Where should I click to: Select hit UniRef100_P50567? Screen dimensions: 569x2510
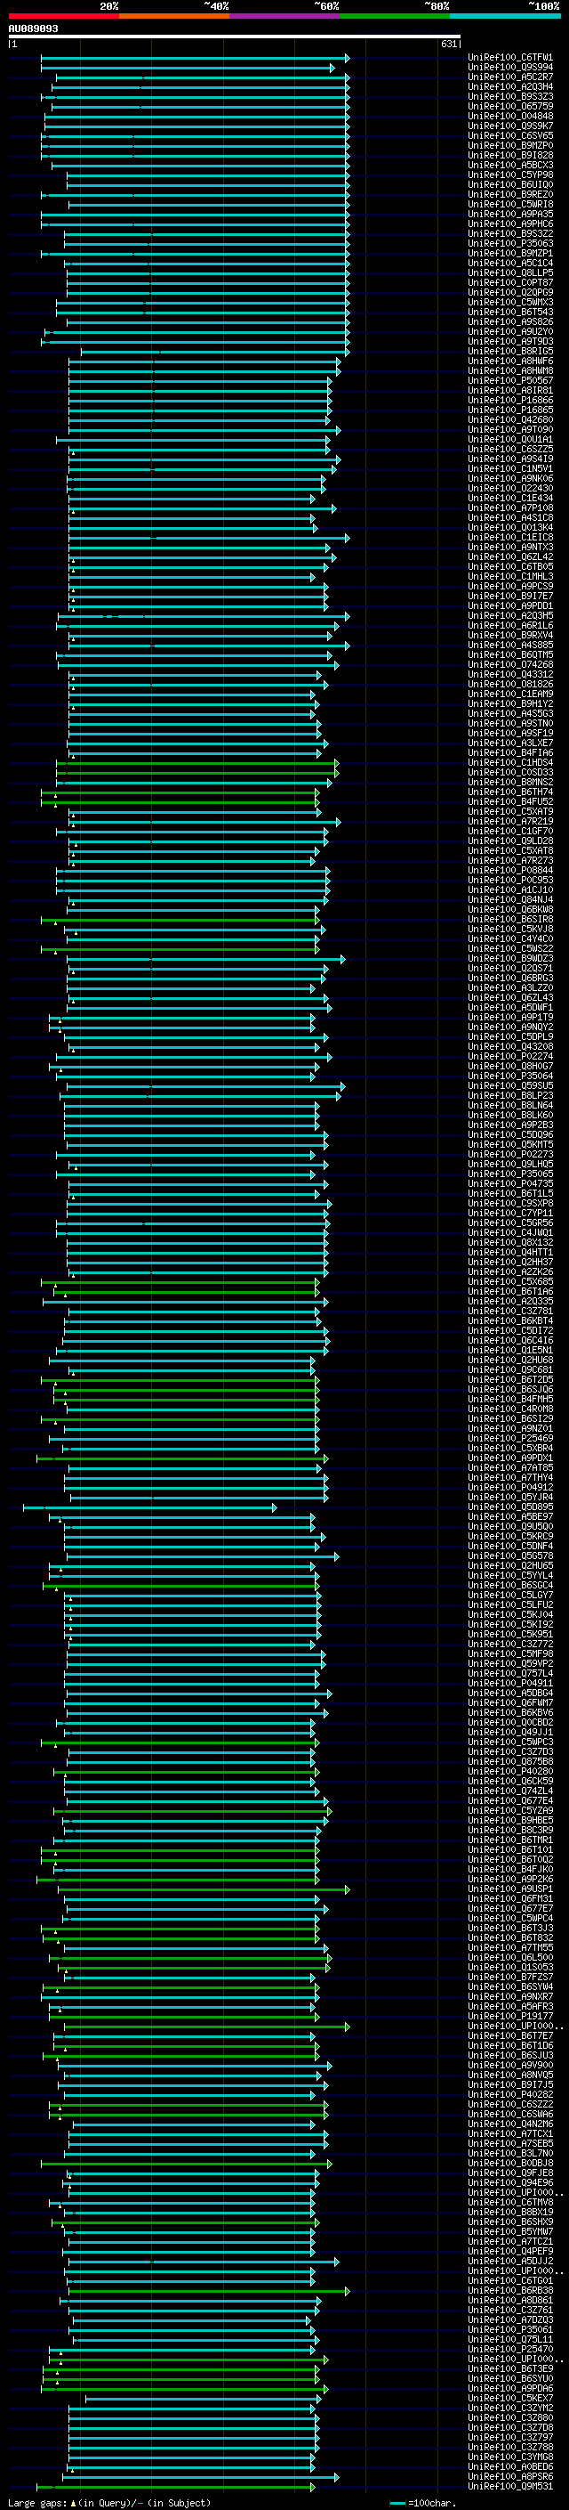tap(510, 380)
